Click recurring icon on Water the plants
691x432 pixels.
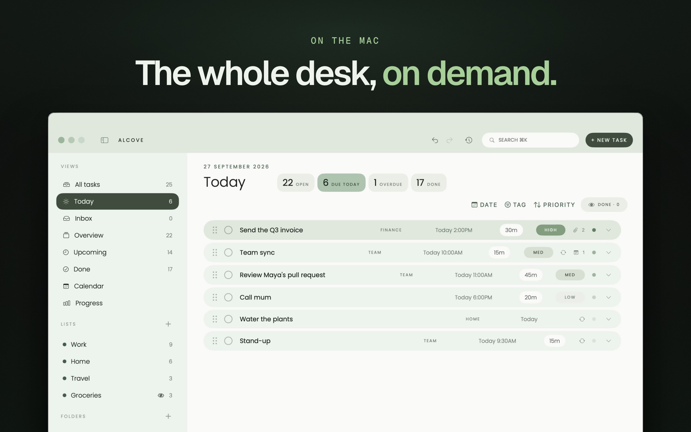pyautogui.click(x=582, y=319)
